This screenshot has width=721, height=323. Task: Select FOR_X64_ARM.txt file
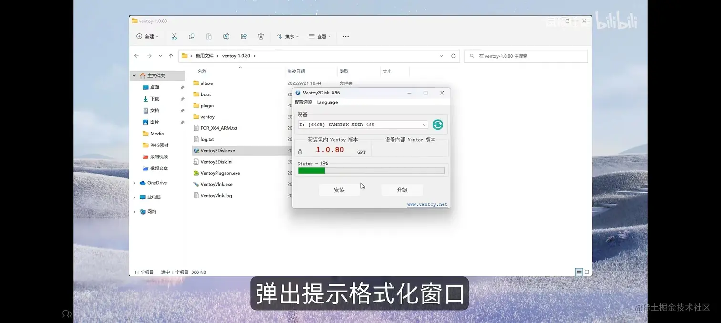(x=219, y=128)
